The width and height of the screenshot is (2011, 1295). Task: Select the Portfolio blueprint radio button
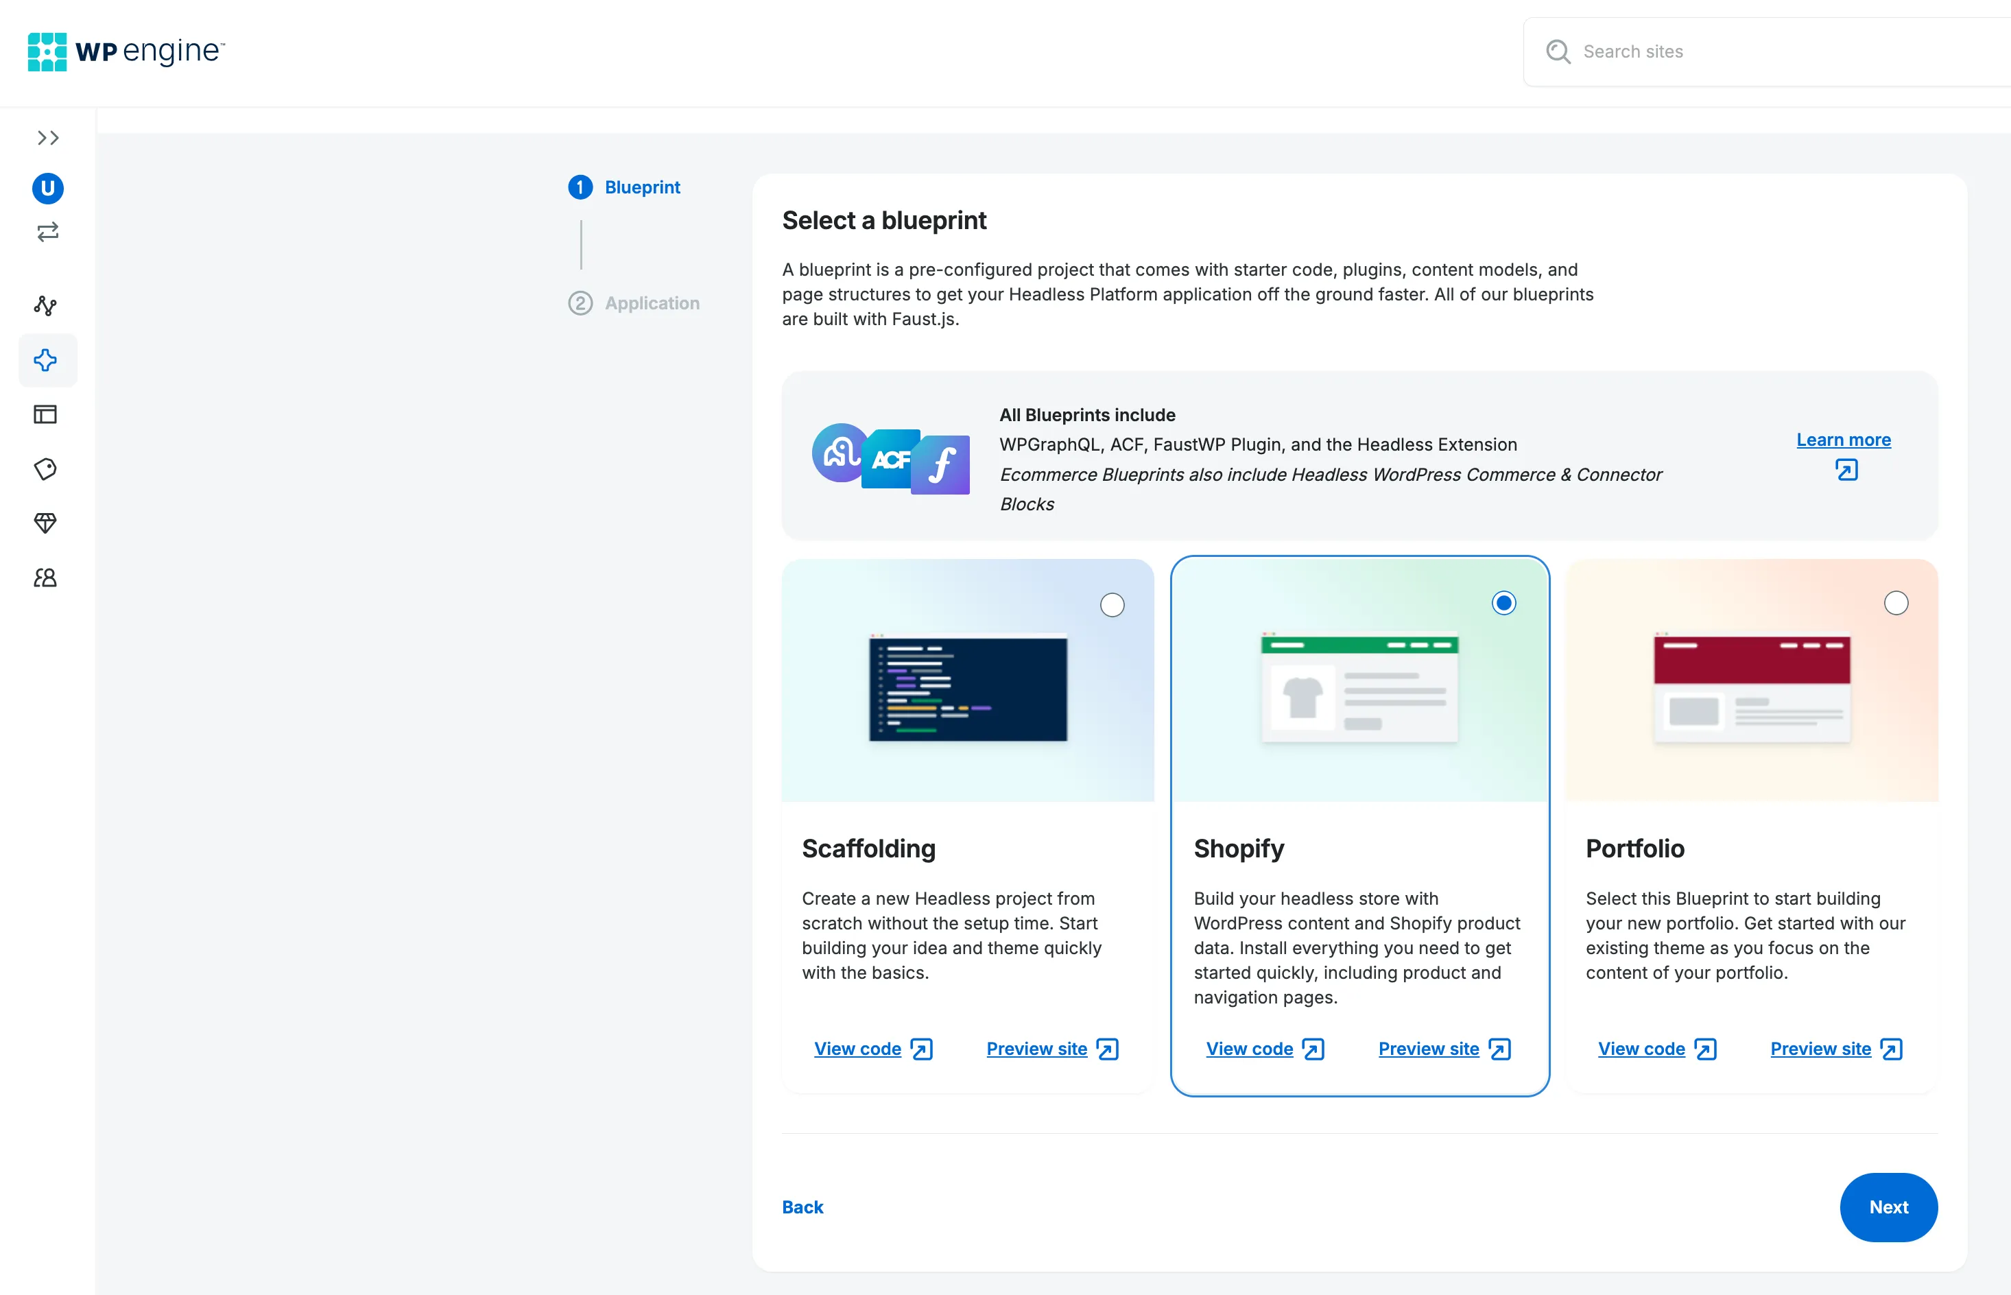(1896, 602)
